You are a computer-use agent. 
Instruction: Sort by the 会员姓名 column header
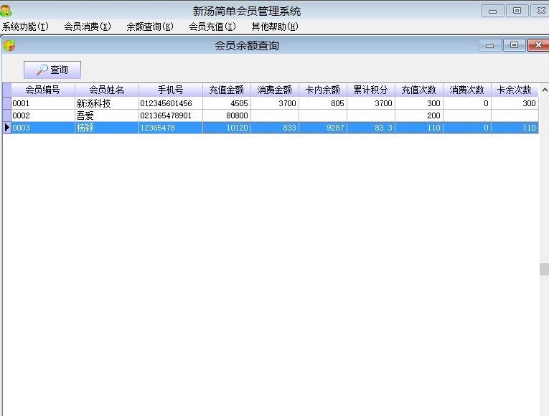tap(107, 90)
